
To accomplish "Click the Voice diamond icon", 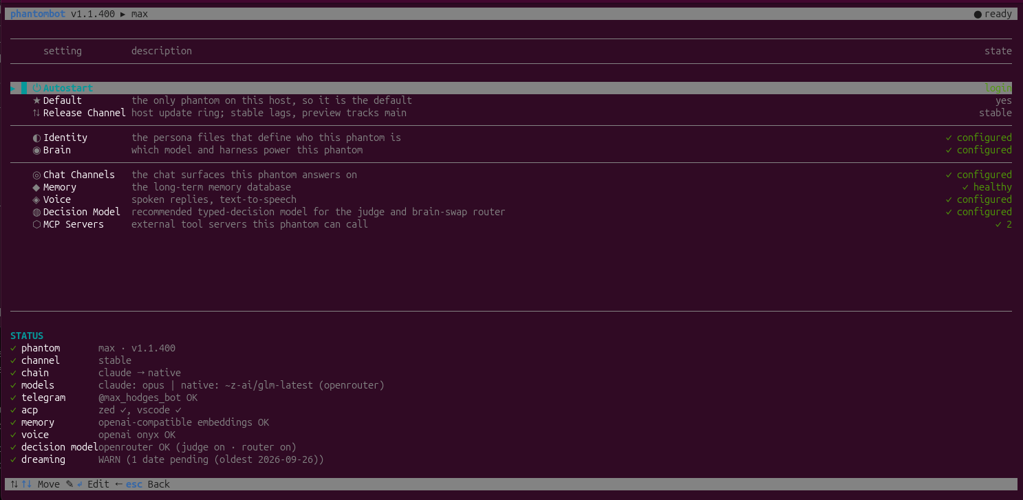I will click(37, 199).
